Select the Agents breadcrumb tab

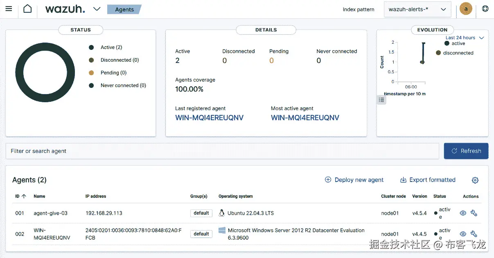(x=124, y=9)
